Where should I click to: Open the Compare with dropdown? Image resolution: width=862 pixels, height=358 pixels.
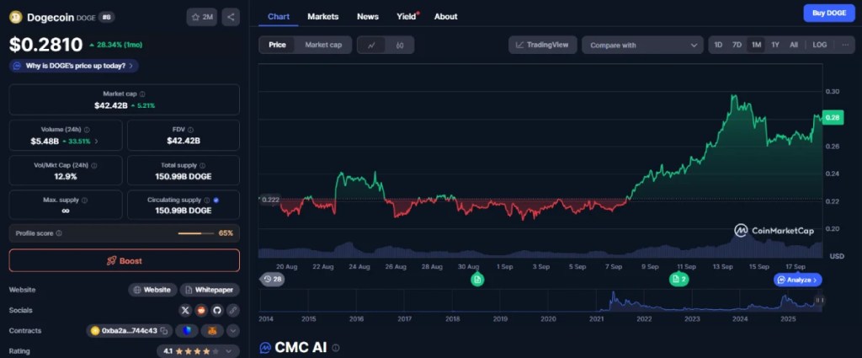point(642,45)
